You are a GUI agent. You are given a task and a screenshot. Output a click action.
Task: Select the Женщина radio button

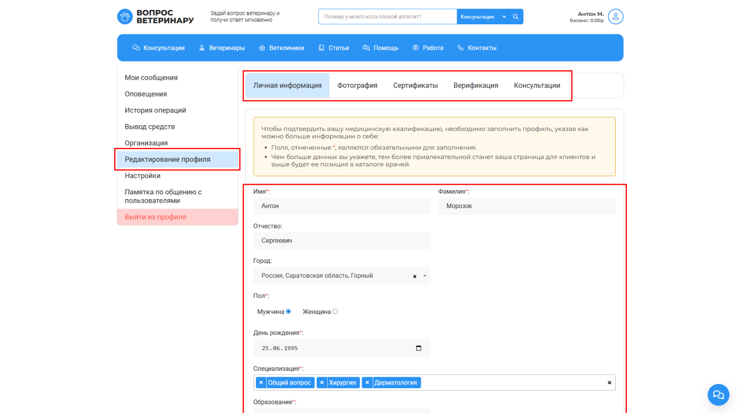coord(335,312)
